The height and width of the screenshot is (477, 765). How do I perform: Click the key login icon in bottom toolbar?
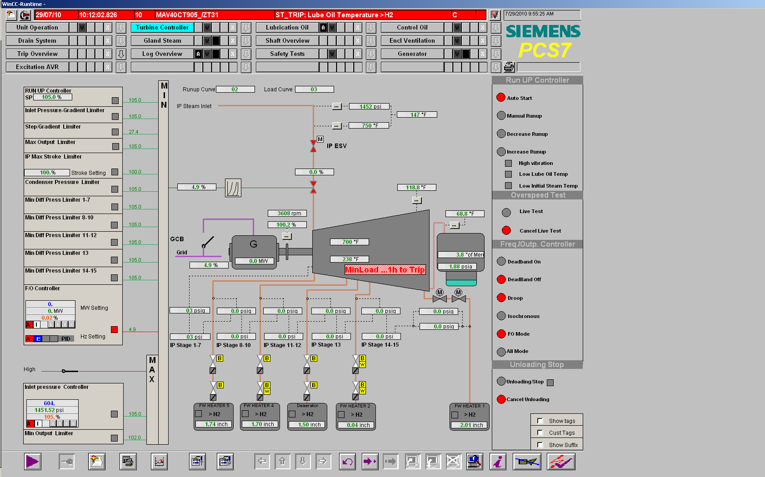tap(67, 462)
